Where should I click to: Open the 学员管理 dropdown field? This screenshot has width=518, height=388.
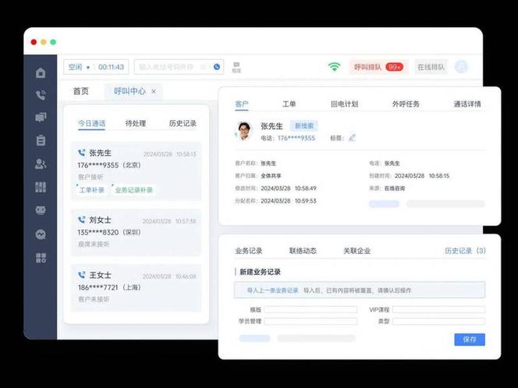[x=311, y=321]
